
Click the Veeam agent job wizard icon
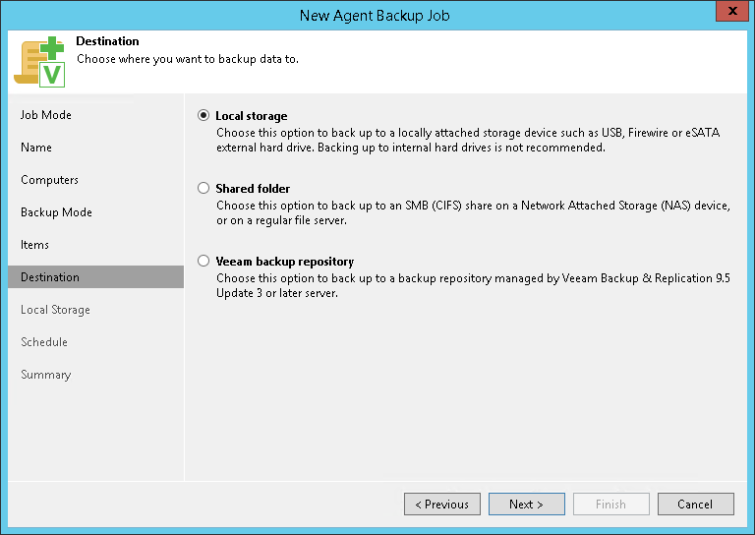(x=39, y=61)
